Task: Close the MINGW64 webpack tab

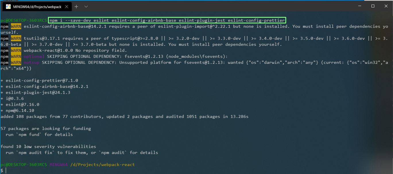Action: point(66,7)
